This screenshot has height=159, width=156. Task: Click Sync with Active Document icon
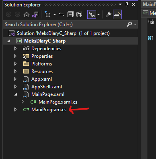tap(62, 14)
